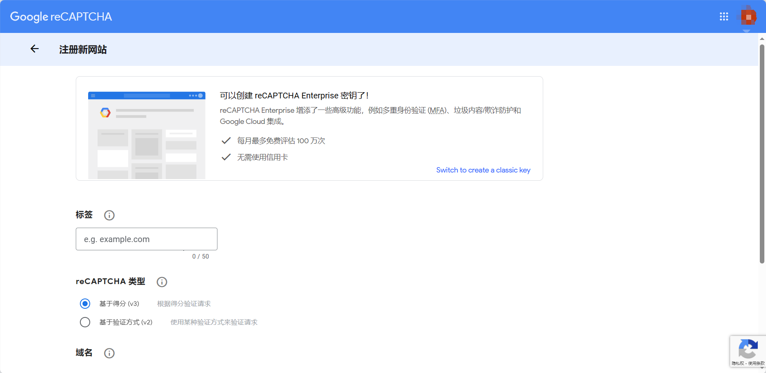Screen dimensions: 766x373
Task: Open the 隐私权 link in badge
Action: pyautogui.click(x=738, y=364)
